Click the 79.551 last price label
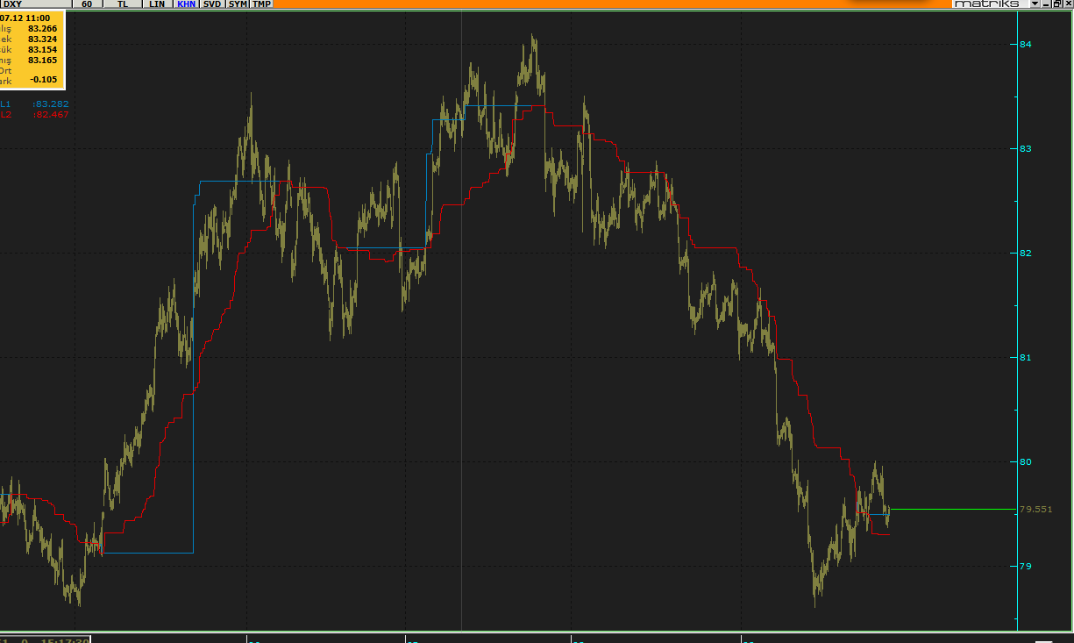Screen dimensions: 1074x643 (1035, 509)
